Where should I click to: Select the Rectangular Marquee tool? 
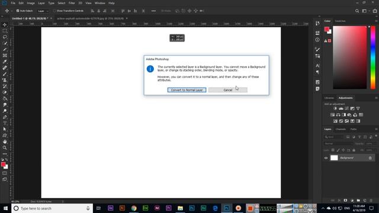pyautogui.click(x=5, y=31)
